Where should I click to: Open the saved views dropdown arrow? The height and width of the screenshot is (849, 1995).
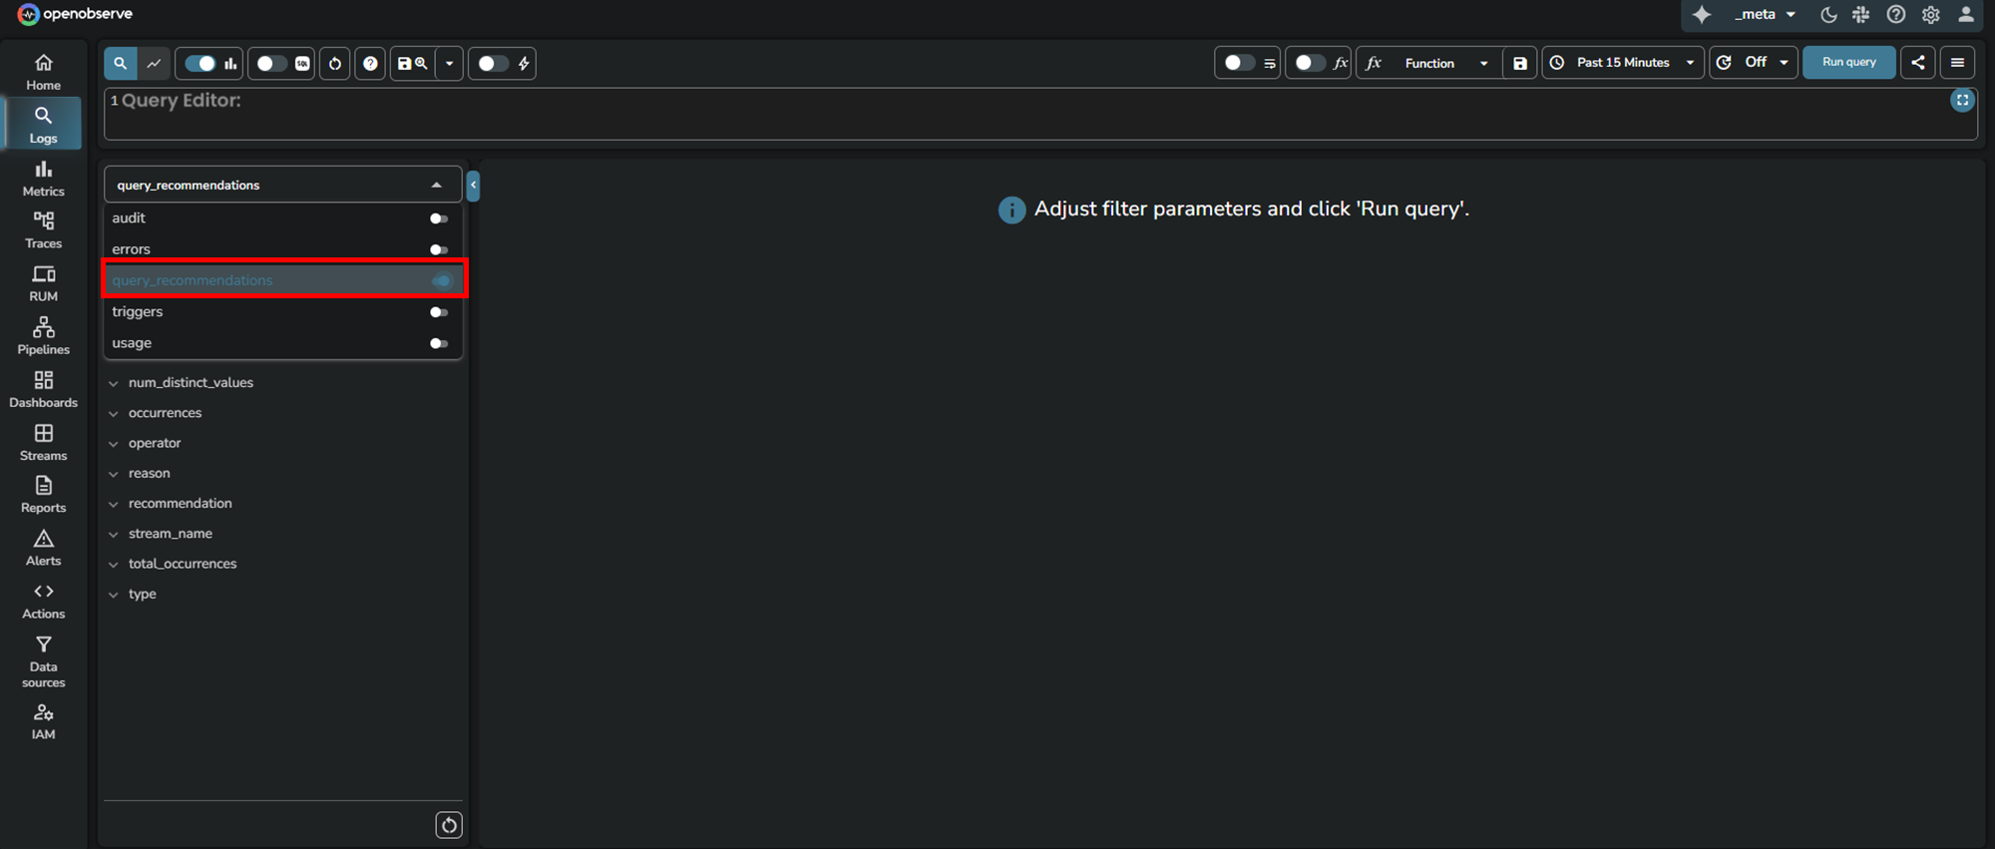tap(450, 63)
